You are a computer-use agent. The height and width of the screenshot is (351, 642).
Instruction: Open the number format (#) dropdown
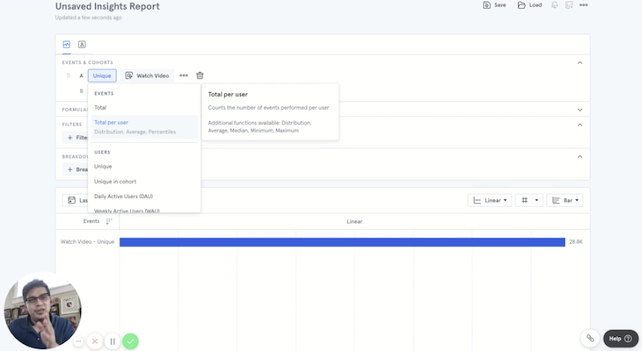point(529,200)
